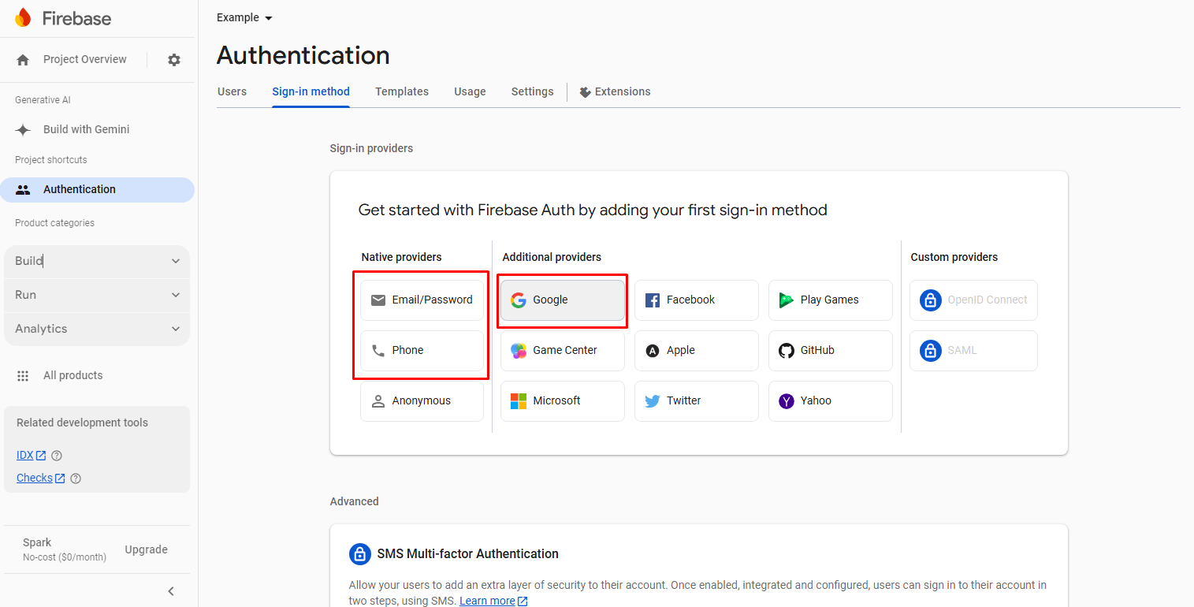Click the Play Games logo icon
The height and width of the screenshot is (607, 1194).
coord(786,300)
